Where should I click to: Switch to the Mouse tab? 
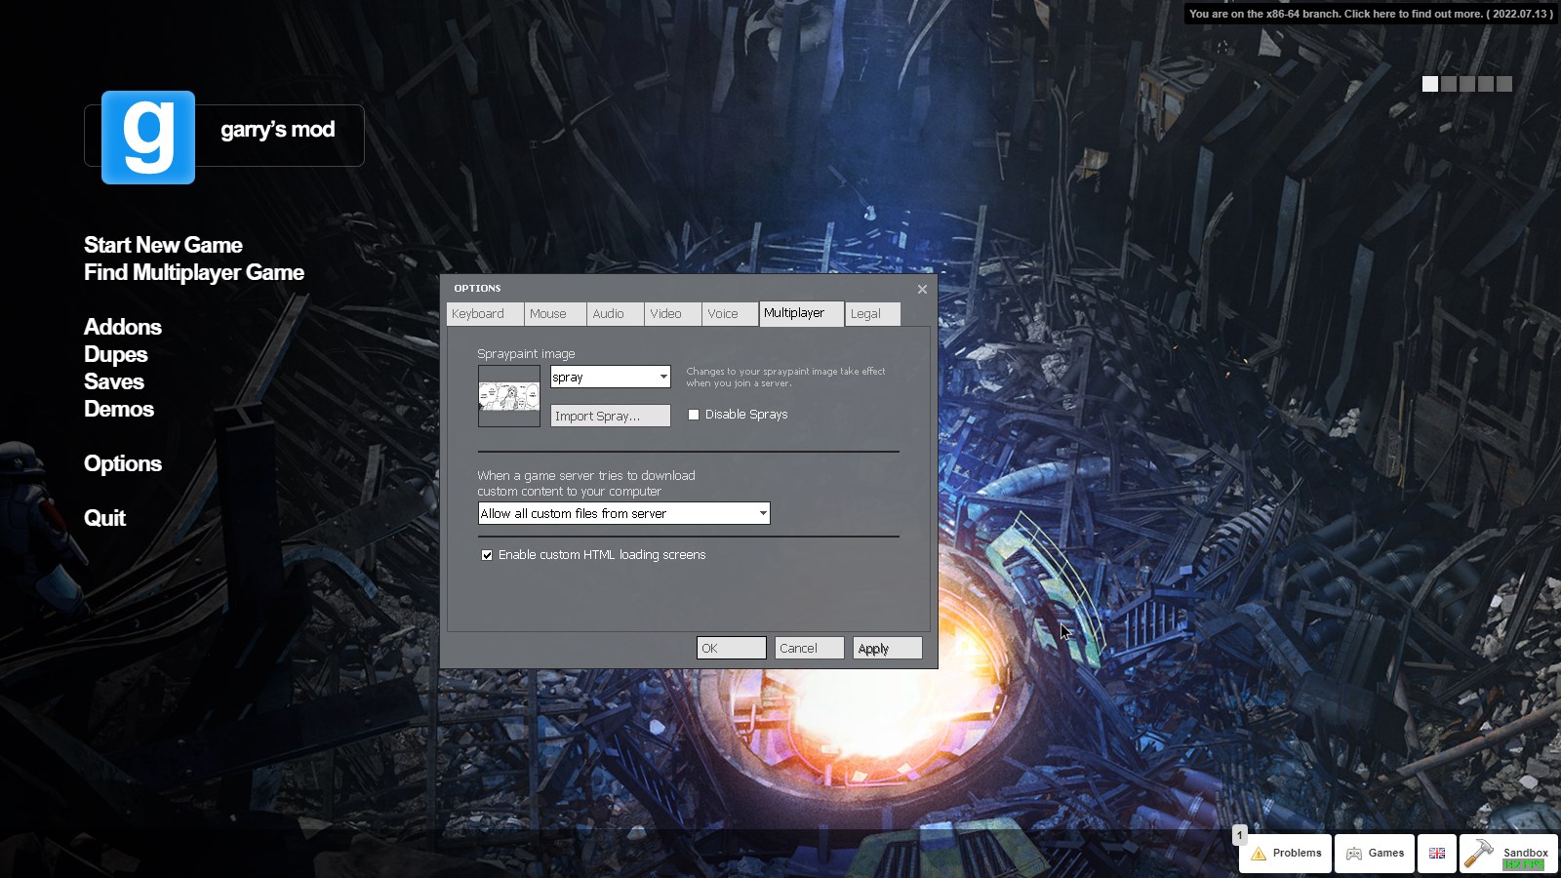(555, 314)
